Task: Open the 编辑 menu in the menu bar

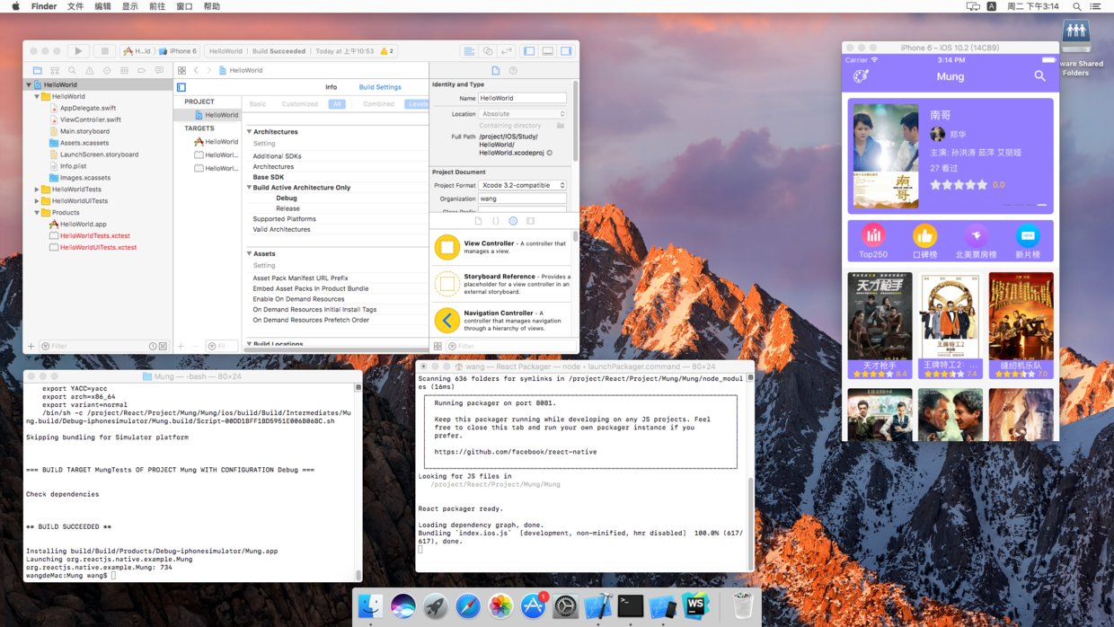Action: [103, 6]
